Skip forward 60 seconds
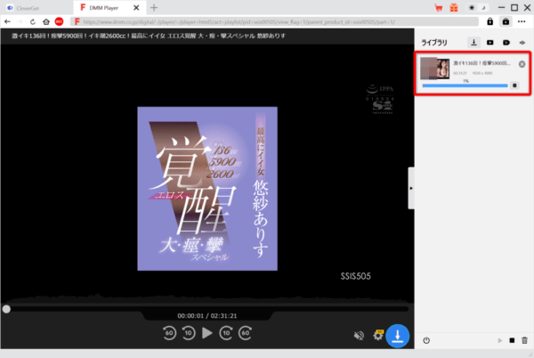534x358 pixels. (x=246, y=333)
